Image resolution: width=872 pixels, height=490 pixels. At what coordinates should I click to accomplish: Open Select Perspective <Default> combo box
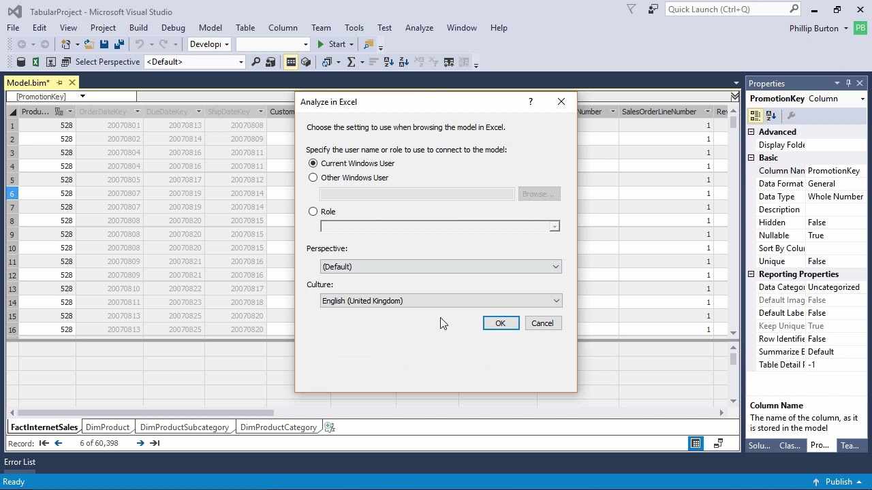click(x=194, y=62)
